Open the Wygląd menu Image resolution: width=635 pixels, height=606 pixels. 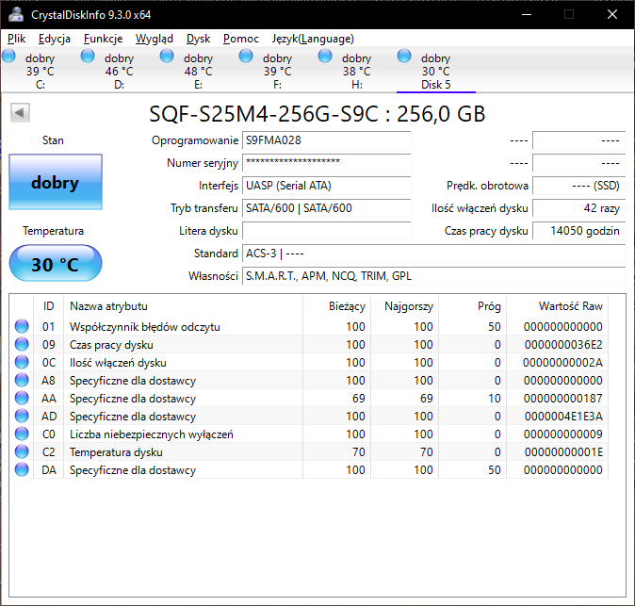click(155, 39)
